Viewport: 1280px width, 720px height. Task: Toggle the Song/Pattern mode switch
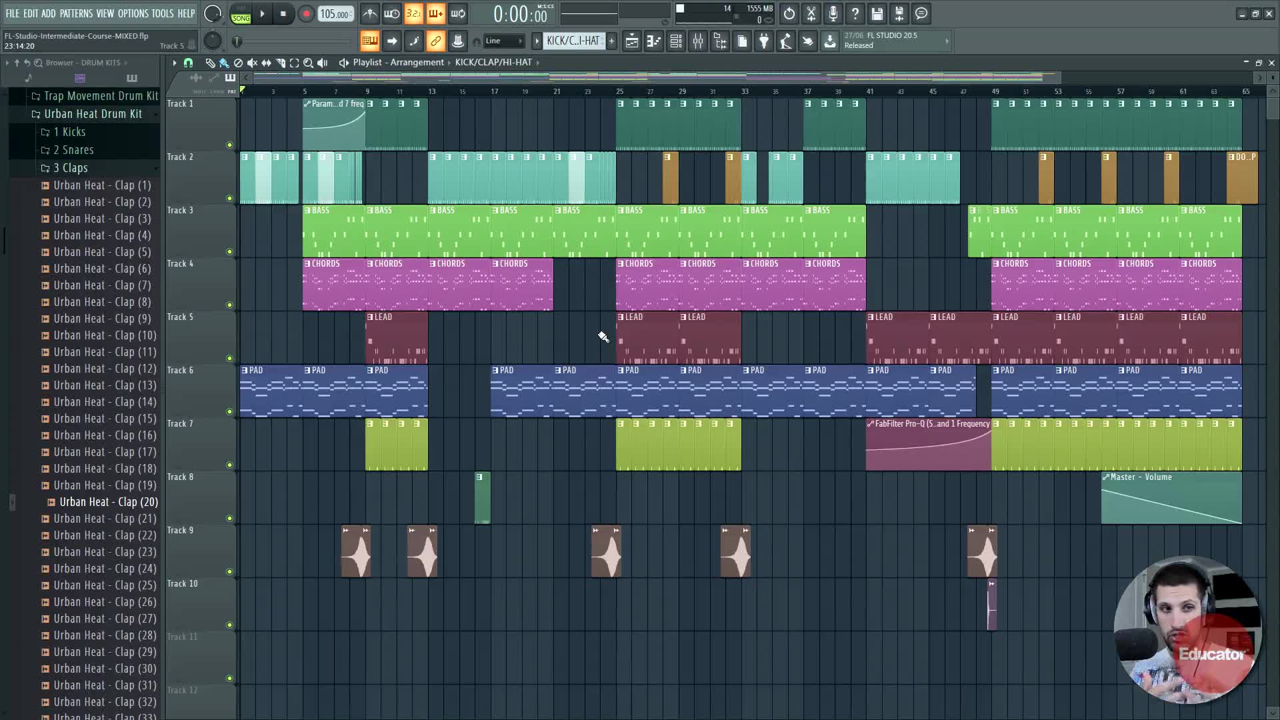(x=241, y=14)
